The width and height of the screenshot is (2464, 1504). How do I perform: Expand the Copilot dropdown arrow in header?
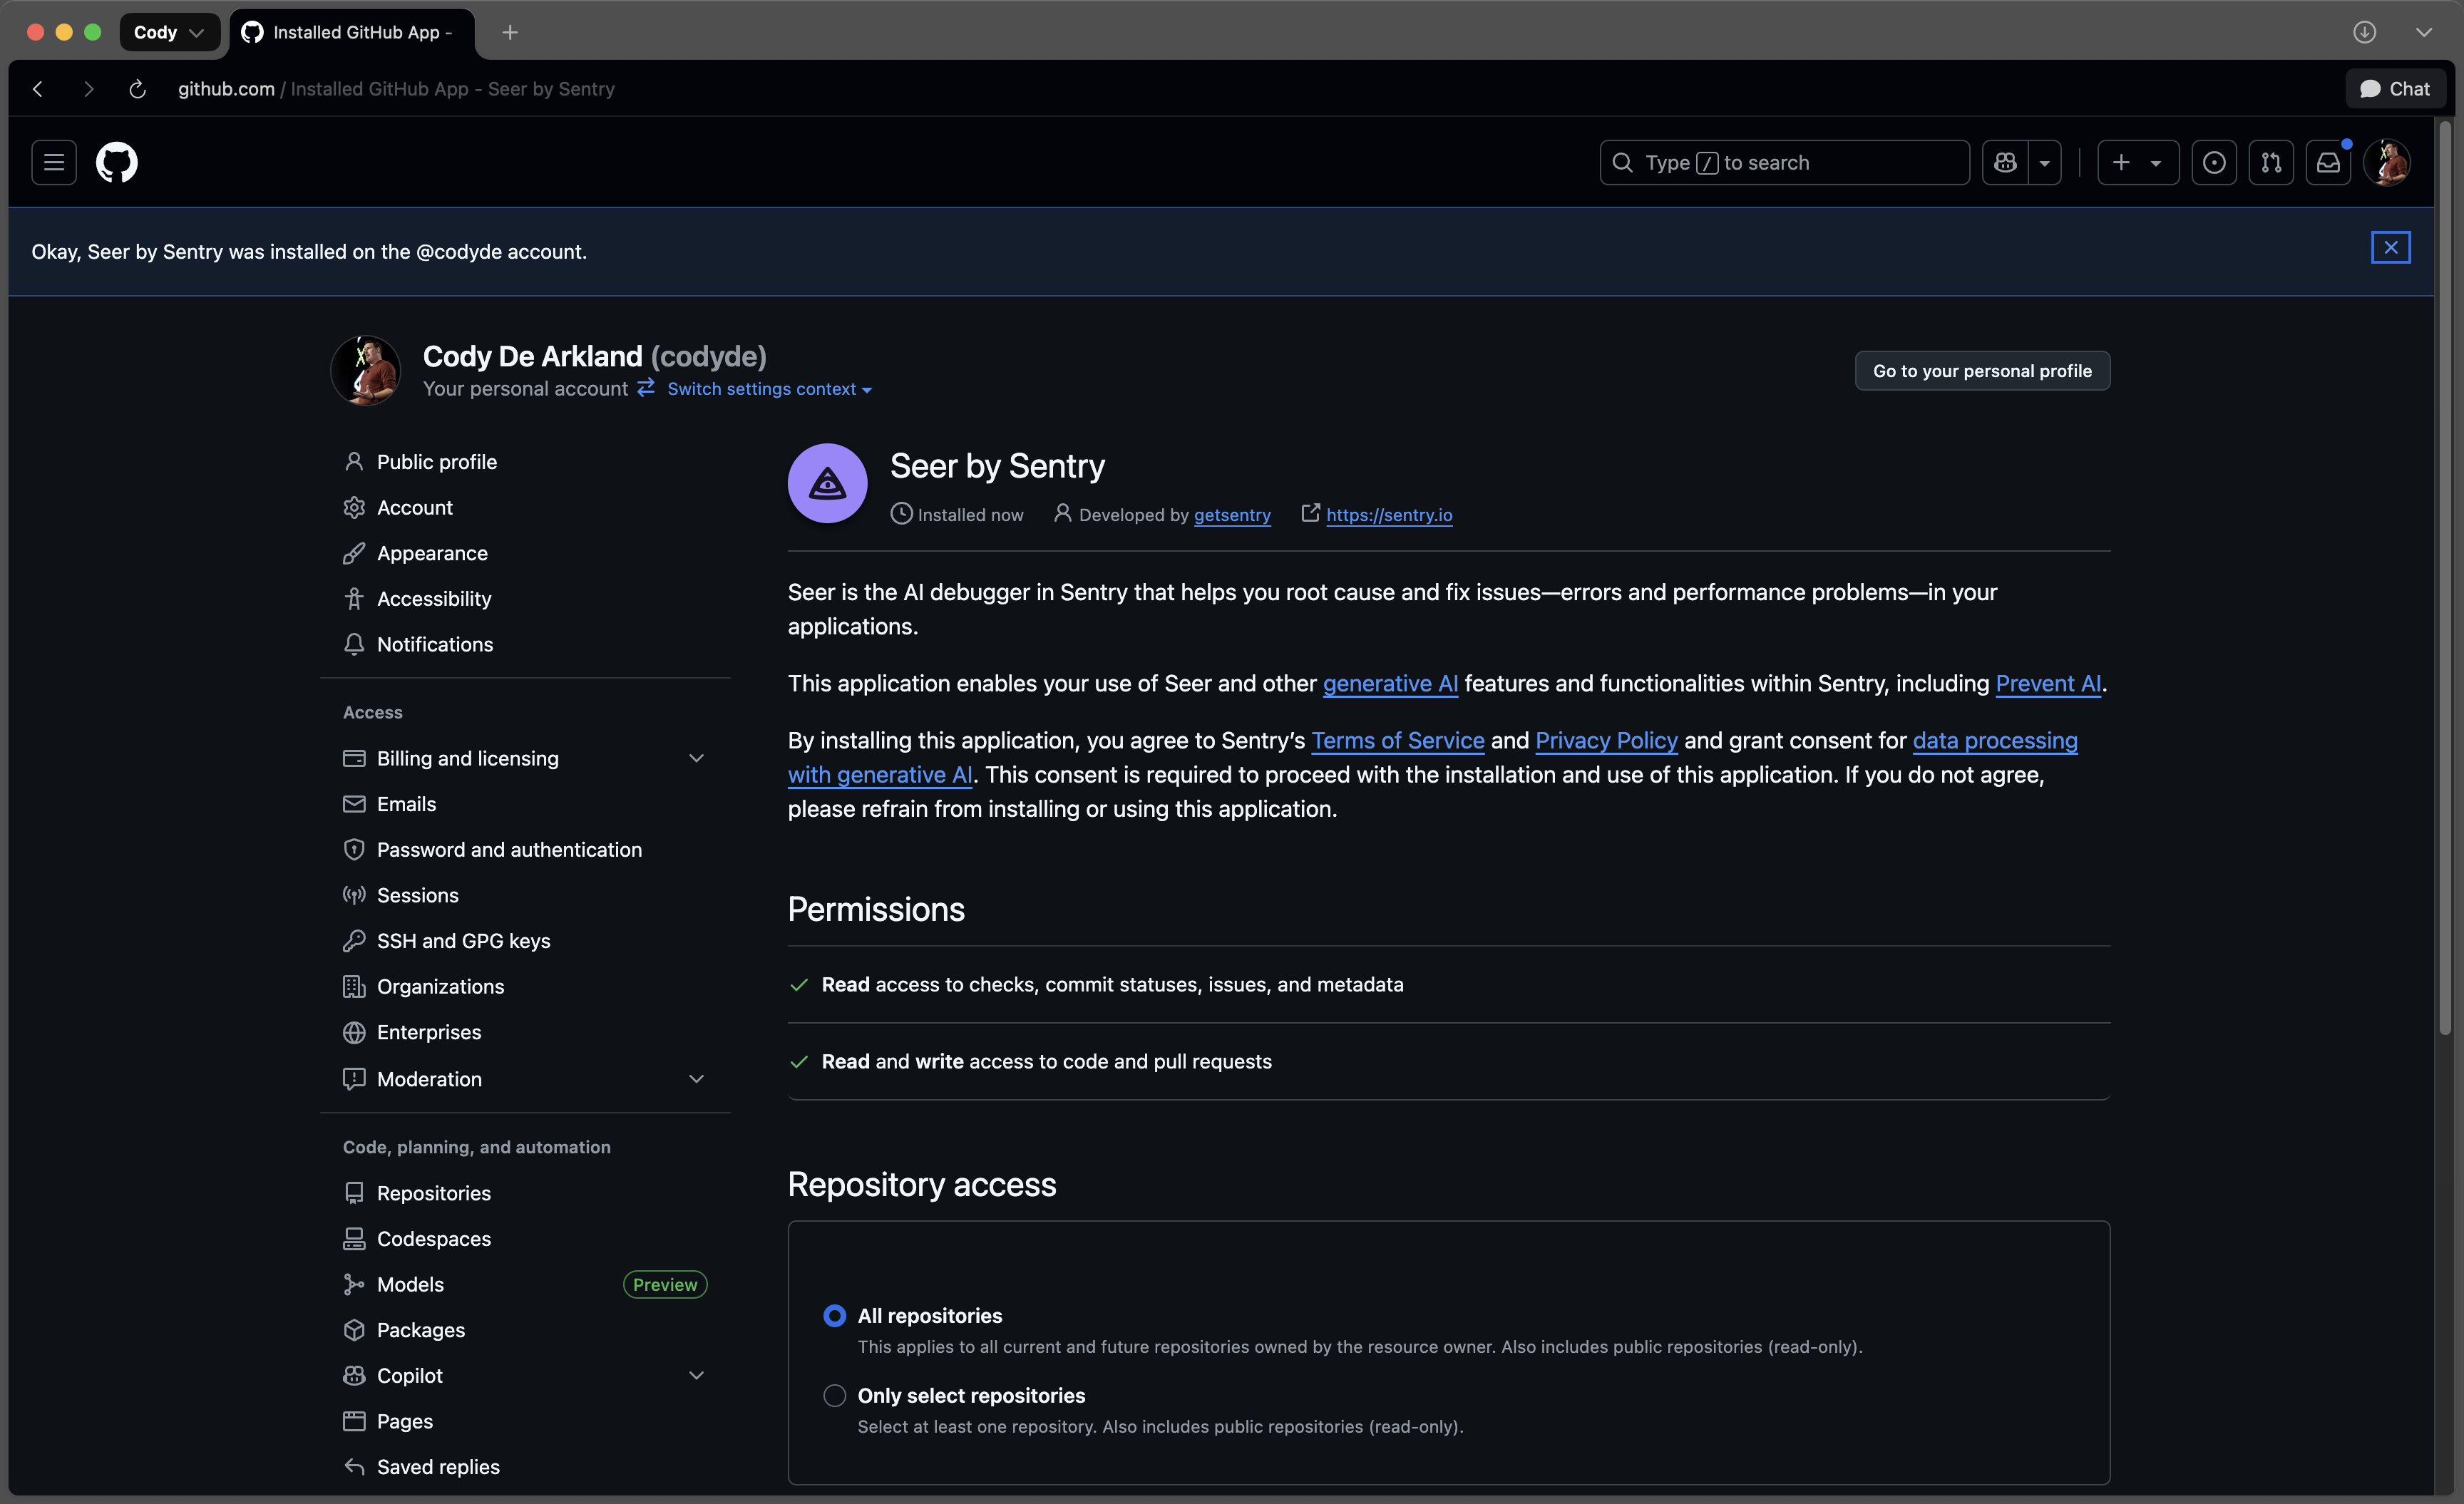2045,162
